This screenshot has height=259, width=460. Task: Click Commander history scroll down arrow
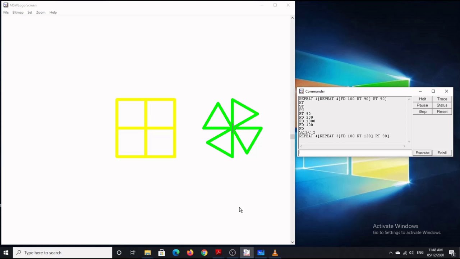(409, 141)
